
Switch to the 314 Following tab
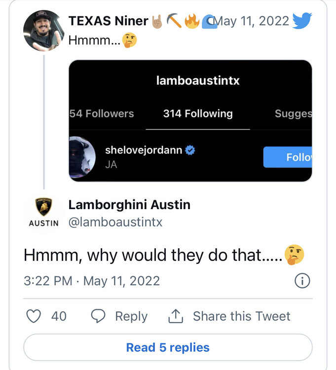tap(198, 113)
